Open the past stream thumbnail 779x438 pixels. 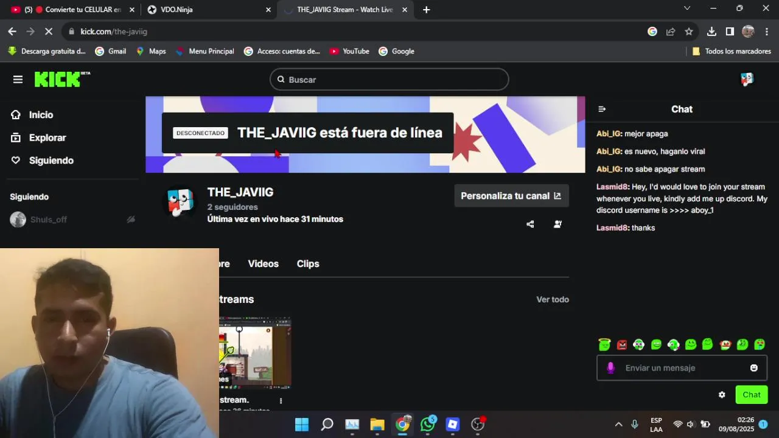255,353
